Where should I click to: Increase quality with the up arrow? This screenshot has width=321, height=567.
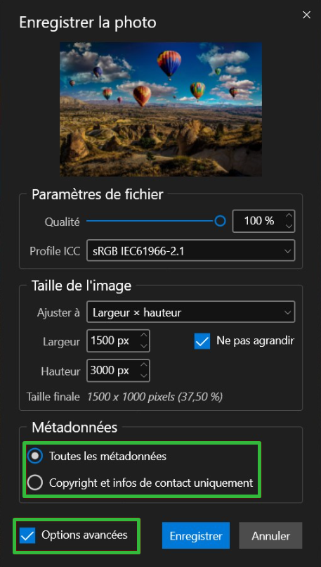(289, 216)
